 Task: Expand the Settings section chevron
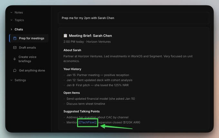click(12, 80)
